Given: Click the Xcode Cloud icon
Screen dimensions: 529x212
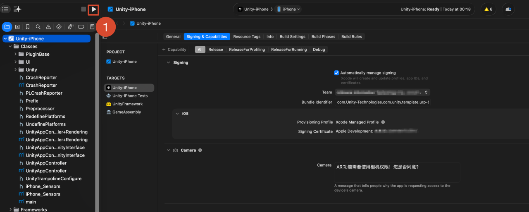Looking at the screenshot, I should (x=508, y=9).
